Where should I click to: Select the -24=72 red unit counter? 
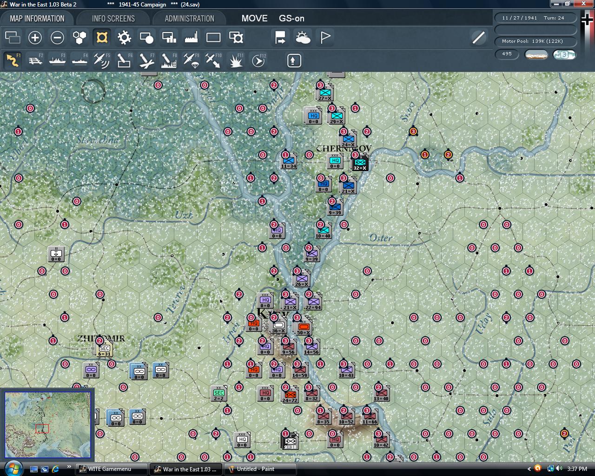(290, 395)
